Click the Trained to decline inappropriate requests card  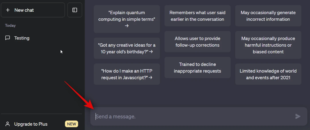click(x=197, y=68)
